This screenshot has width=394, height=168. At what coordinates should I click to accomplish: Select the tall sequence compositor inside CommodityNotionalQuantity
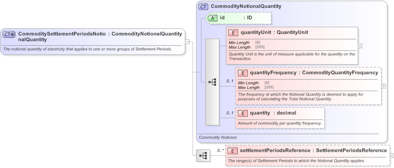coord(212,82)
